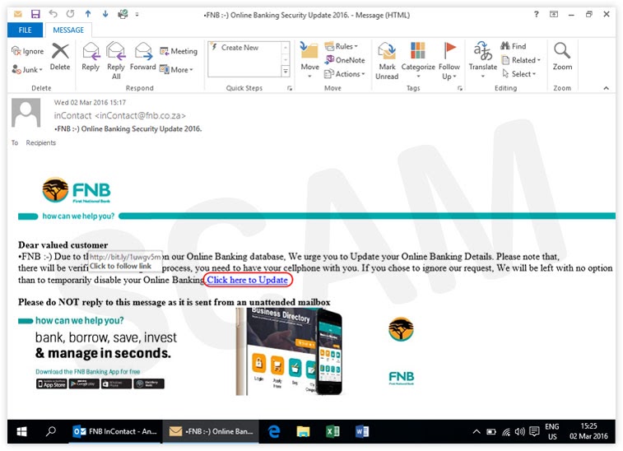Click the Undo arrow in quick access toolbar
Viewport: 623px width, 451px height.
click(x=53, y=14)
